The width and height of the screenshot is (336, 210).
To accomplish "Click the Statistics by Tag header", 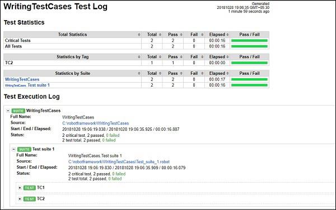I will pyautogui.click(x=72, y=56).
